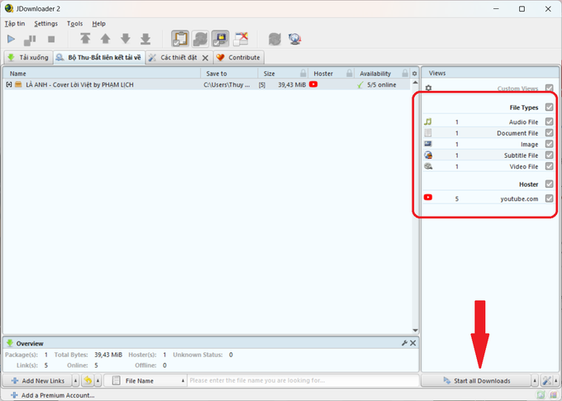Close the Overview panel
Screen dimensions: 562x401
click(413, 343)
